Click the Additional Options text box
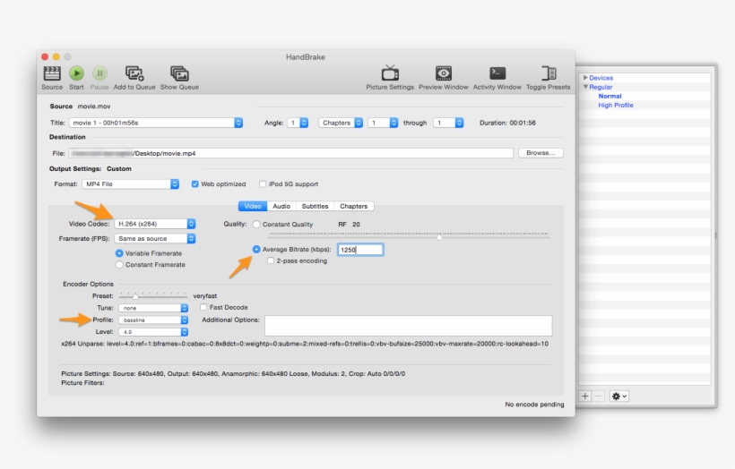Image resolution: width=735 pixels, height=469 pixels. click(408, 325)
